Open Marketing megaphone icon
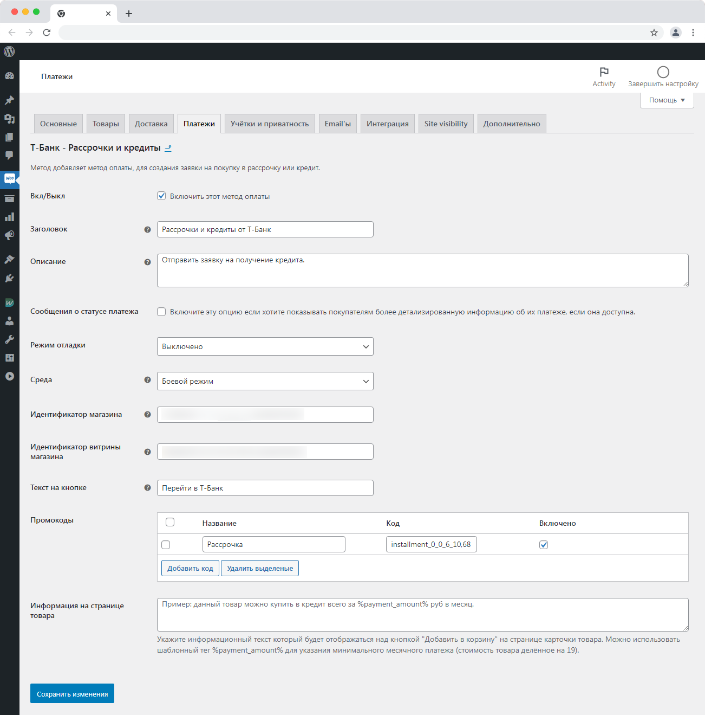This screenshot has height=715, width=705. [9, 236]
